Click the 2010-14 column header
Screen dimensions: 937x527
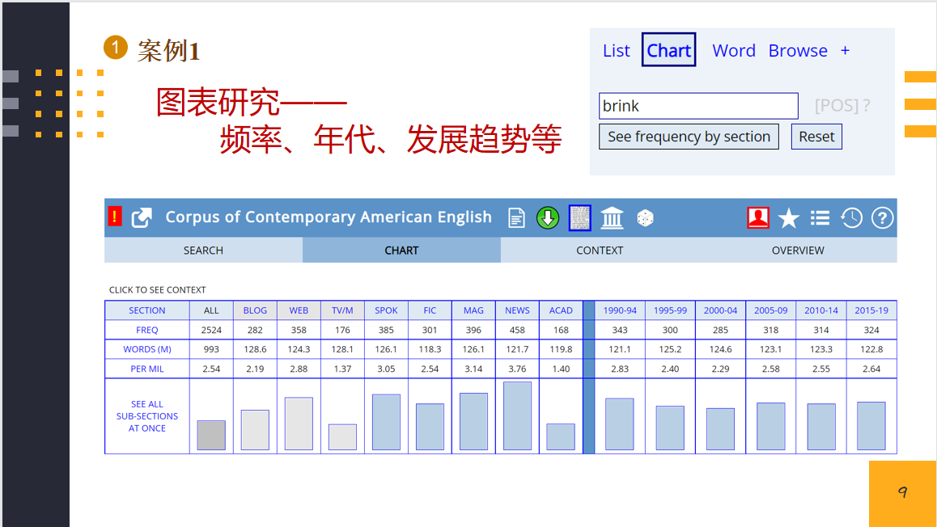click(x=821, y=310)
